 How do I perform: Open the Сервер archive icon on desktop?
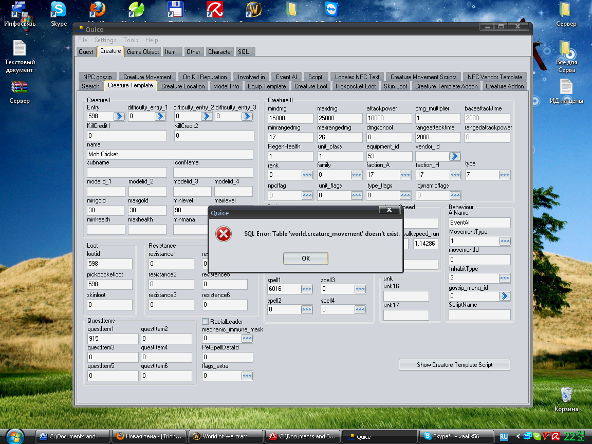[x=19, y=92]
